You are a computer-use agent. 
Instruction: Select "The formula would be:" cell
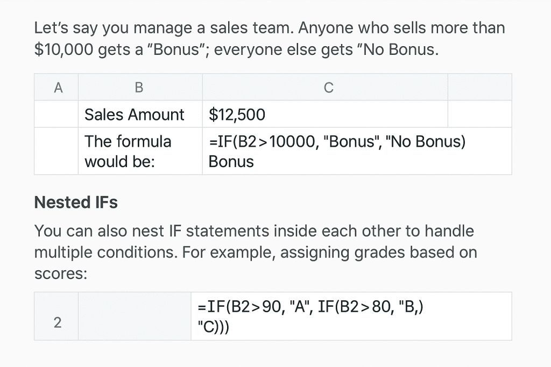click(x=128, y=151)
